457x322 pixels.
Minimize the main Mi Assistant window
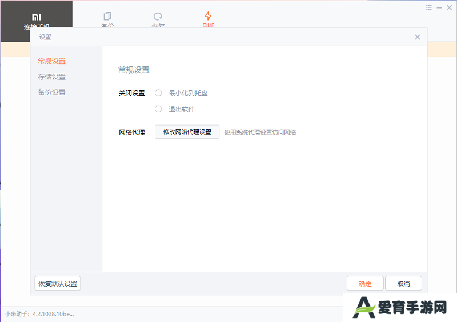coord(439,8)
